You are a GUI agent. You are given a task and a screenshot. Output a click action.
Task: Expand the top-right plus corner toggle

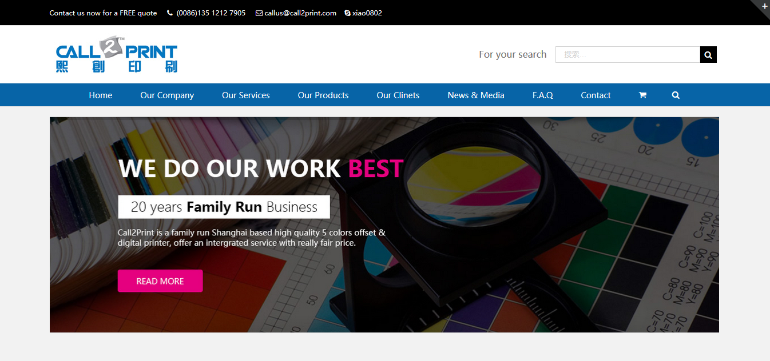coord(764,6)
